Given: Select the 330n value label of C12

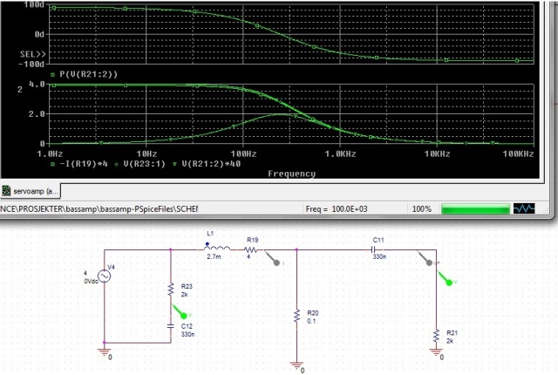Looking at the screenshot, I should pyautogui.click(x=187, y=334).
